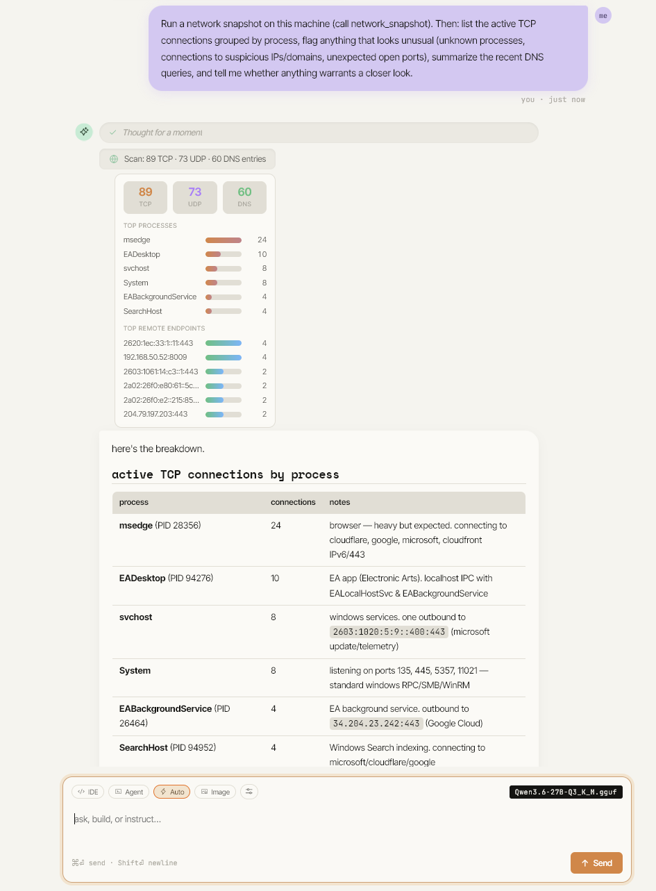Open the settings sliders icon in composer
The height and width of the screenshot is (891, 656).
(249, 791)
